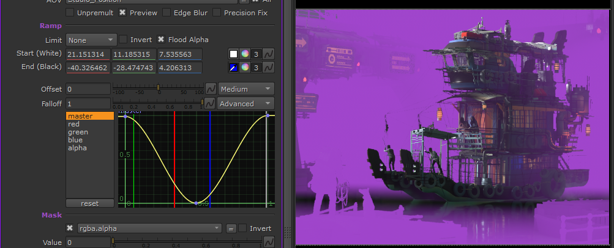Open the Start (White) color swatch

pos(234,54)
